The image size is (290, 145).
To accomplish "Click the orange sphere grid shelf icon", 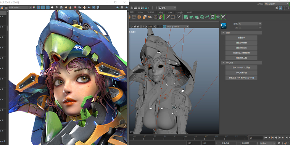I will 139,17.
